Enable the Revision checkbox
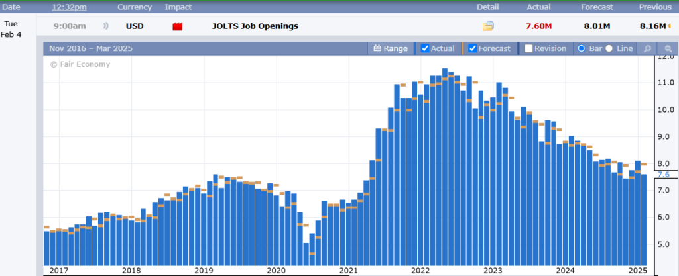 (x=528, y=49)
